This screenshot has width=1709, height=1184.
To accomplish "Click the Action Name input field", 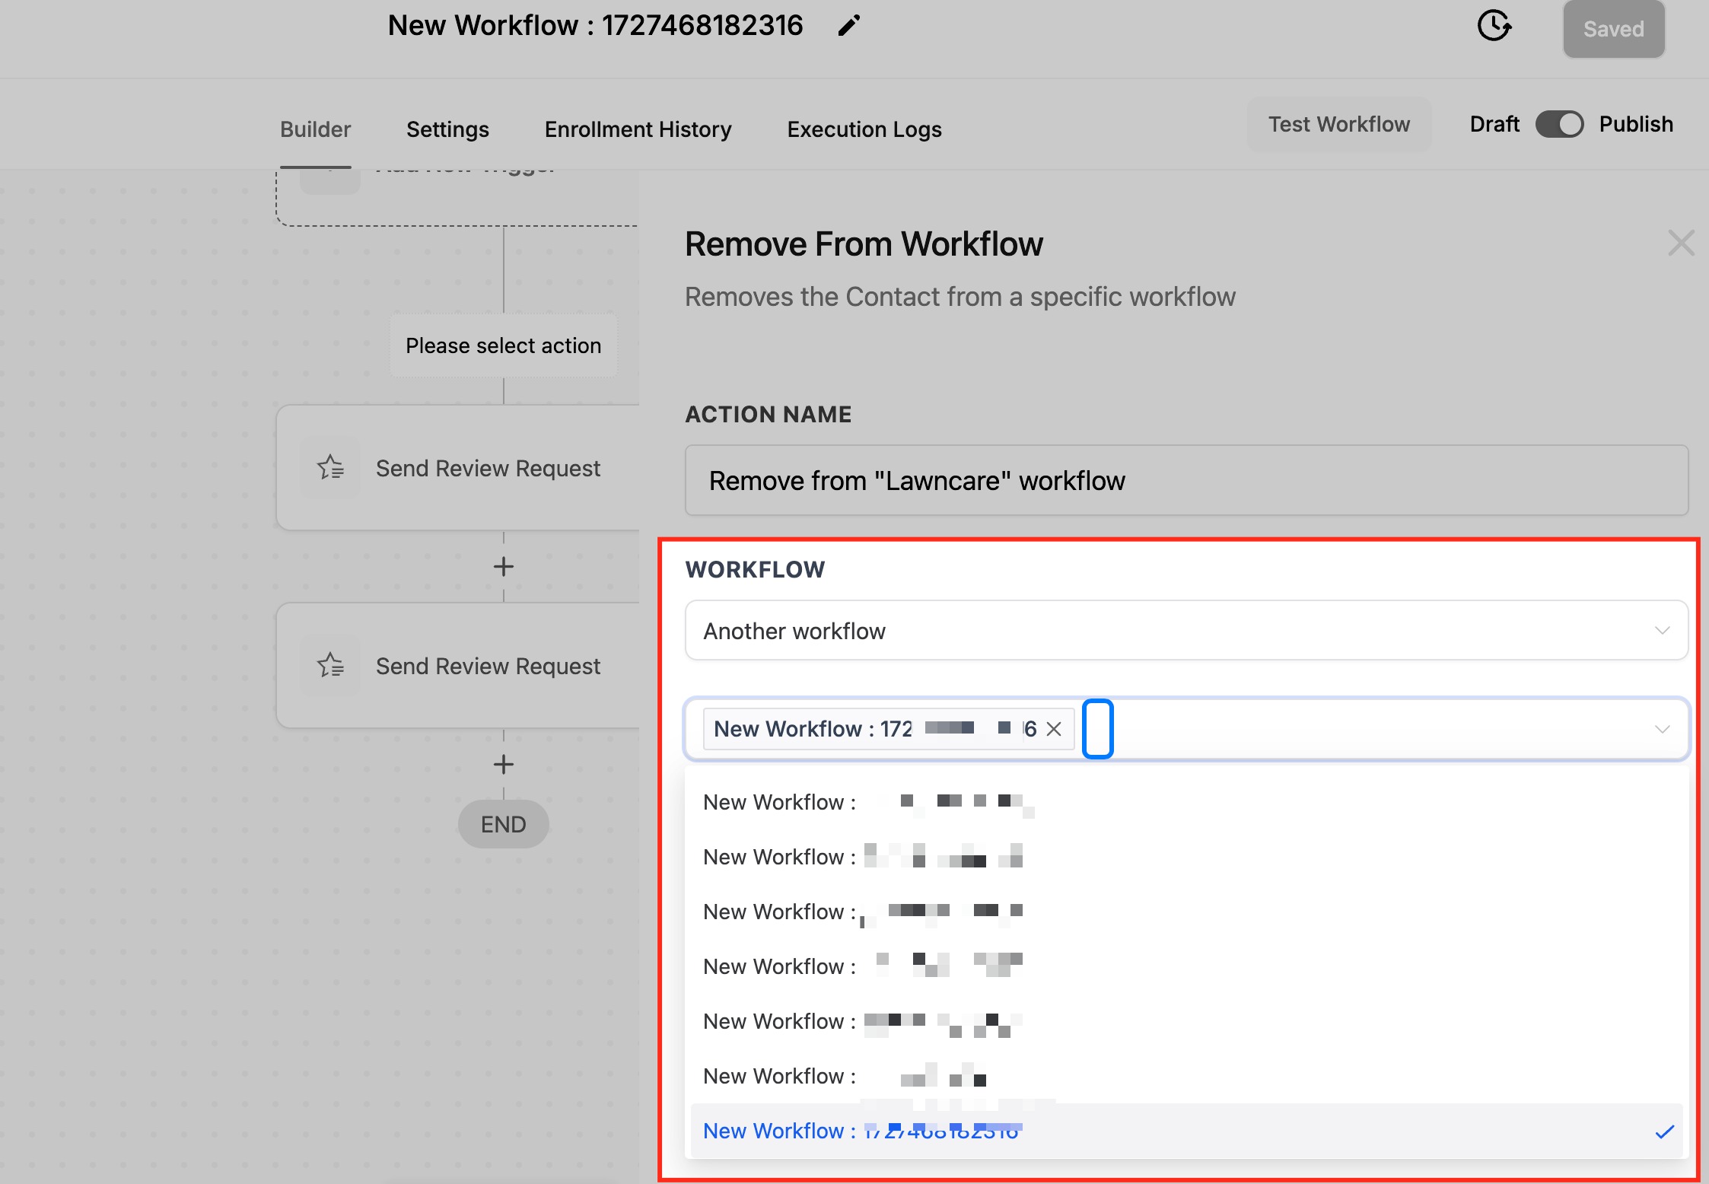I will 1185,481.
